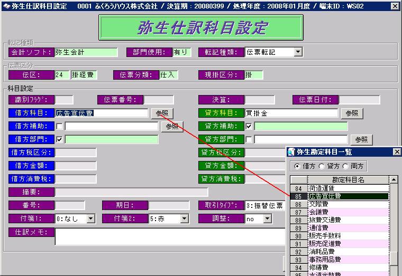Click the 伝票日付 field
The width and height of the screenshot is (402, 276).
[x=360, y=100]
